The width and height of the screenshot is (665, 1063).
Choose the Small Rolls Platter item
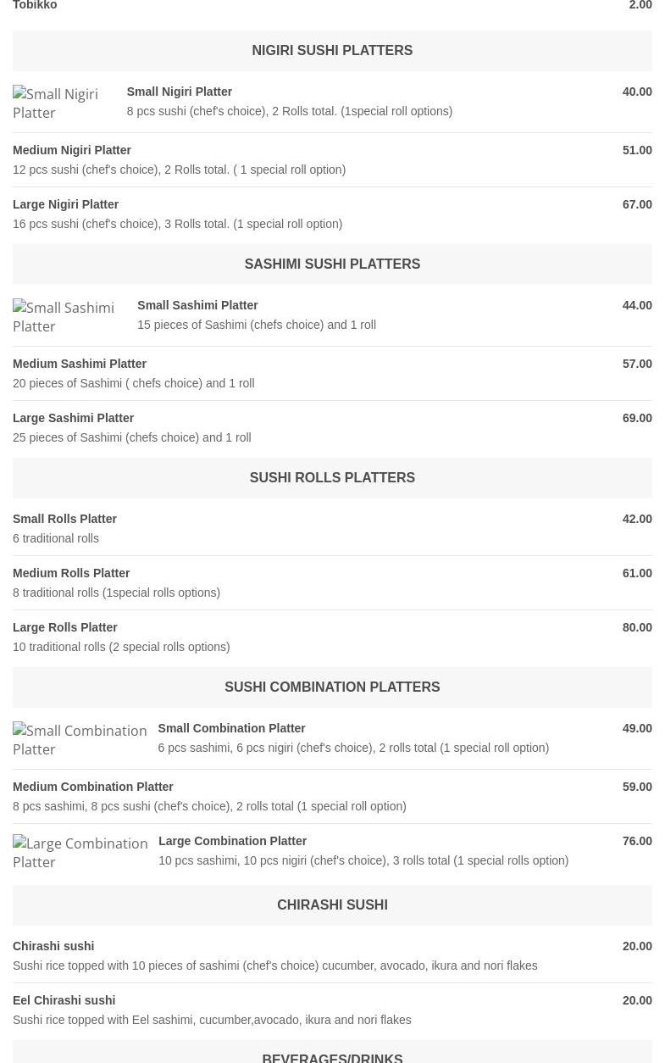pyautogui.click(x=65, y=519)
